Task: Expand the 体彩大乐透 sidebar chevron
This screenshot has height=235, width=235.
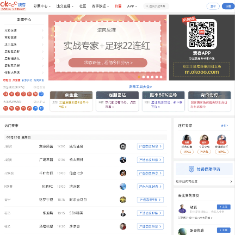Action: click(x=42, y=73)
